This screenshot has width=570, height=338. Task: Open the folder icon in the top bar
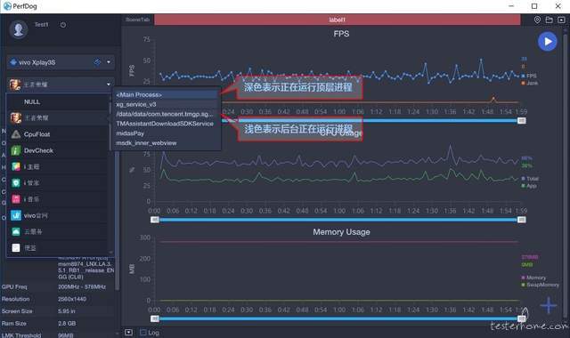click(x=550, y=20)
